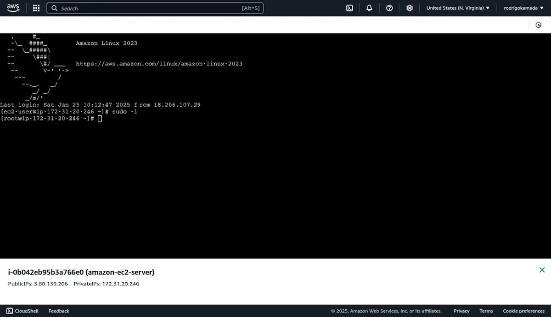551x317 pixels.
Task: Open CloudShell from the footer
Action: [x=22, y=311]
